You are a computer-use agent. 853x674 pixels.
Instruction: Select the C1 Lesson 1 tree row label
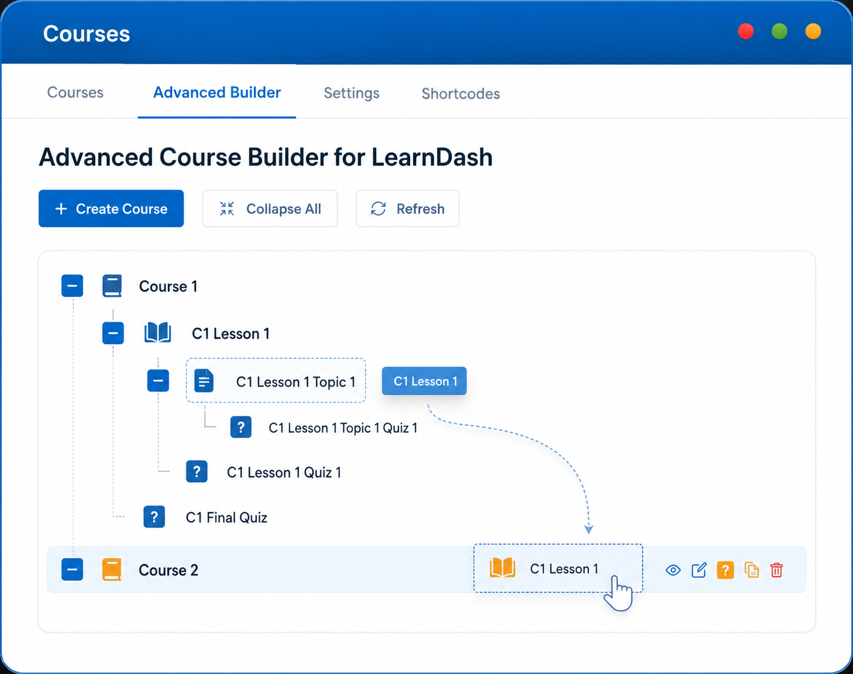click(x=230, y=333)
